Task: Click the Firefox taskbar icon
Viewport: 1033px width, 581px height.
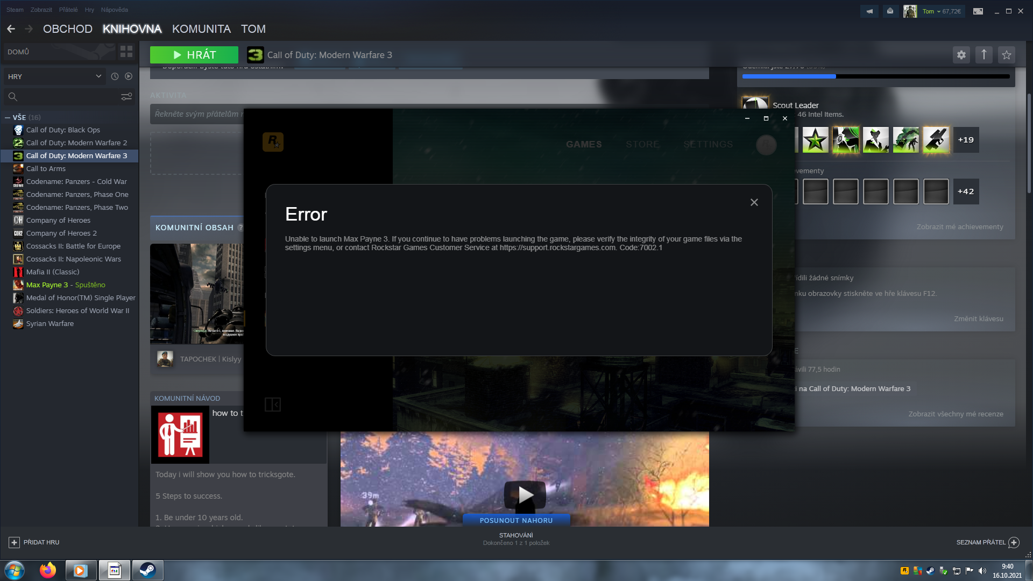Action: click(x=48, y=570)
